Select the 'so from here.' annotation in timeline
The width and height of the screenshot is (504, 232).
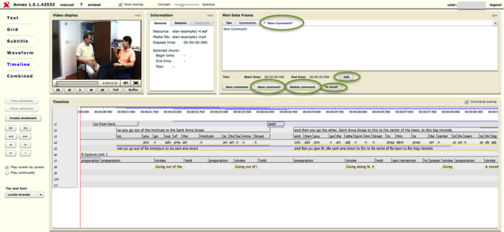coord(115,124)
